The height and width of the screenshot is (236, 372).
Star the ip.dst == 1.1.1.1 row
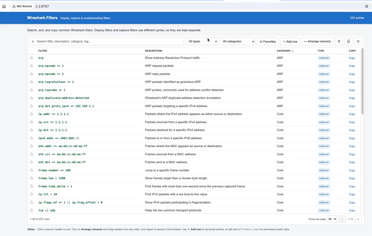31,130
